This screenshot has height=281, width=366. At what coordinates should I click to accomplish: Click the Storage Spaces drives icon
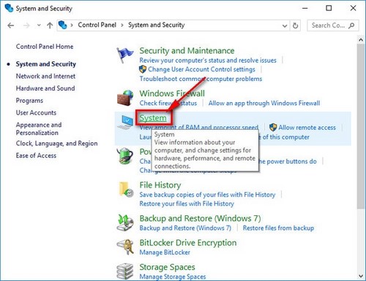tap(125, 271)
